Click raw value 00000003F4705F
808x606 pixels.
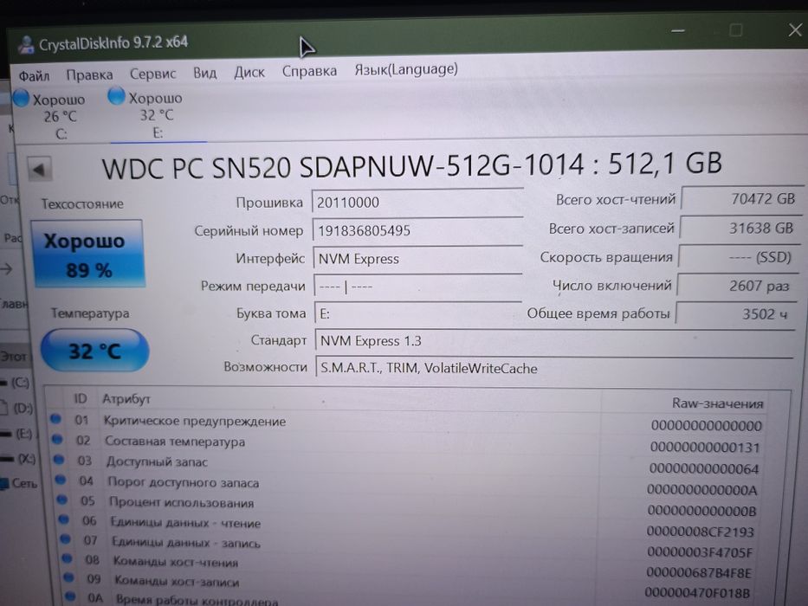(700, 552)
